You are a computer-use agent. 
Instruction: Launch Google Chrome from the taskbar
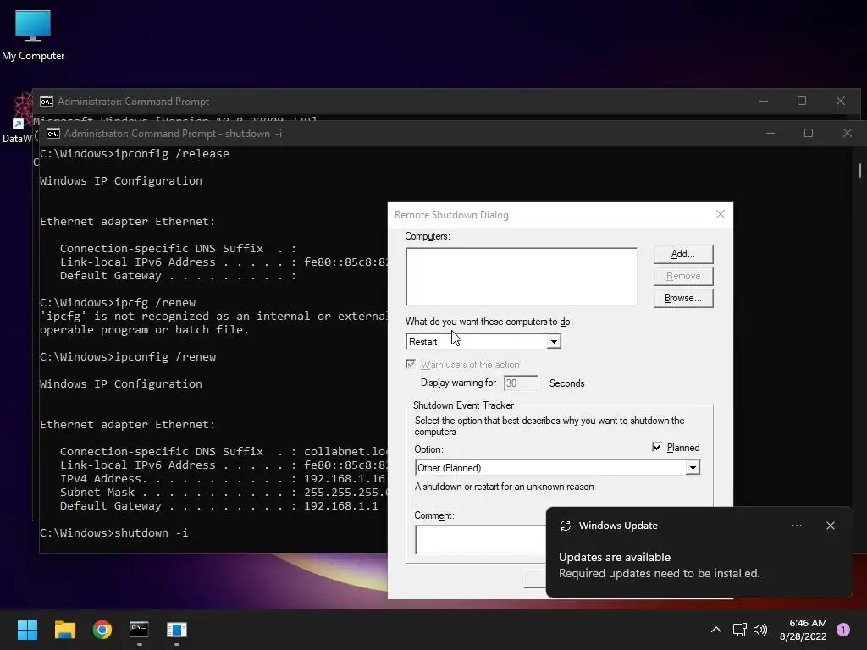[x=102, y=630]
